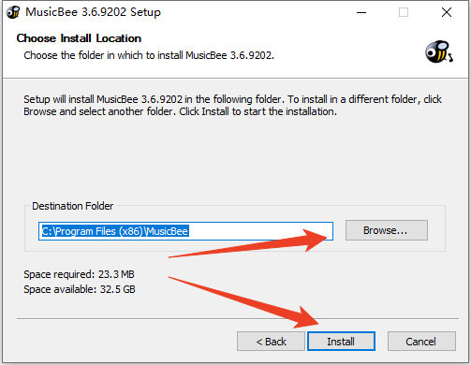Image resolution: width=471 pixels, height=365 pixels.
Task: Click the red arrow pointing at Install
Action: tap(243, 302)
